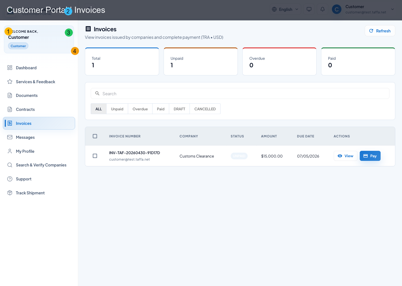Click the Invoices dollar receipt icon
This screenshot has width=402, height=286.
[10, 123]
